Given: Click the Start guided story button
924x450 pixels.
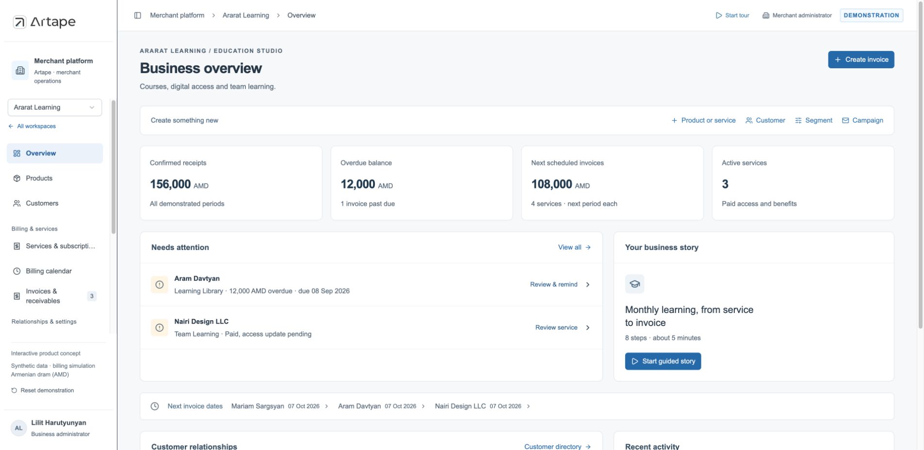Looking at the screenshot, I should (x=663, y=361).
